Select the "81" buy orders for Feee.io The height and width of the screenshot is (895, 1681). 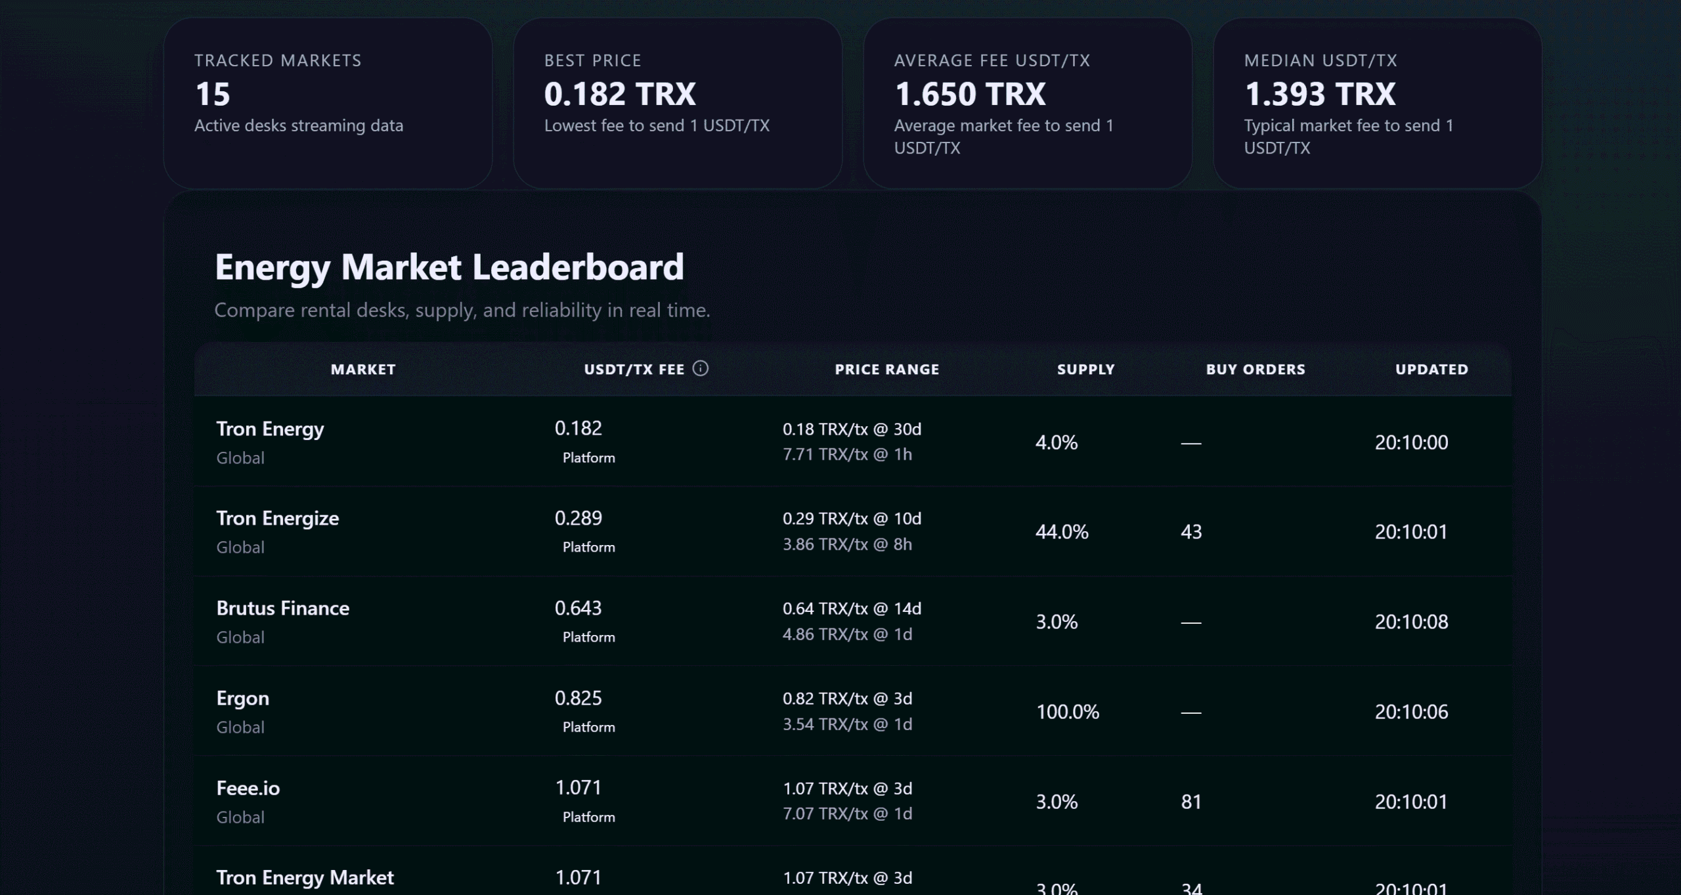tap(1191, 802)
